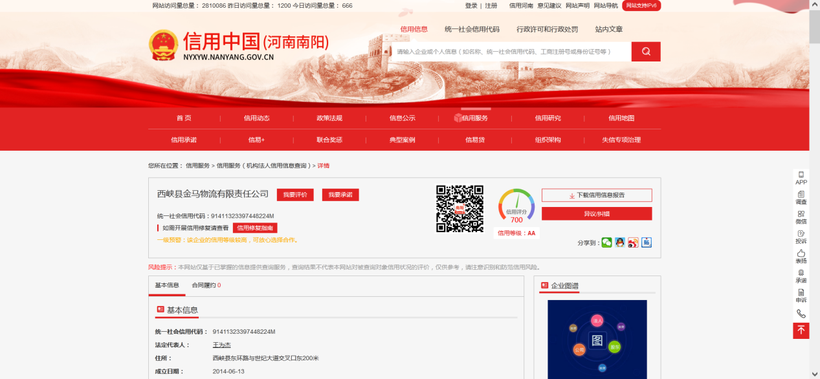Open the 承诺 sidebar icon
Viewport: 820px width, 379px height.
[x=801, y=276]
